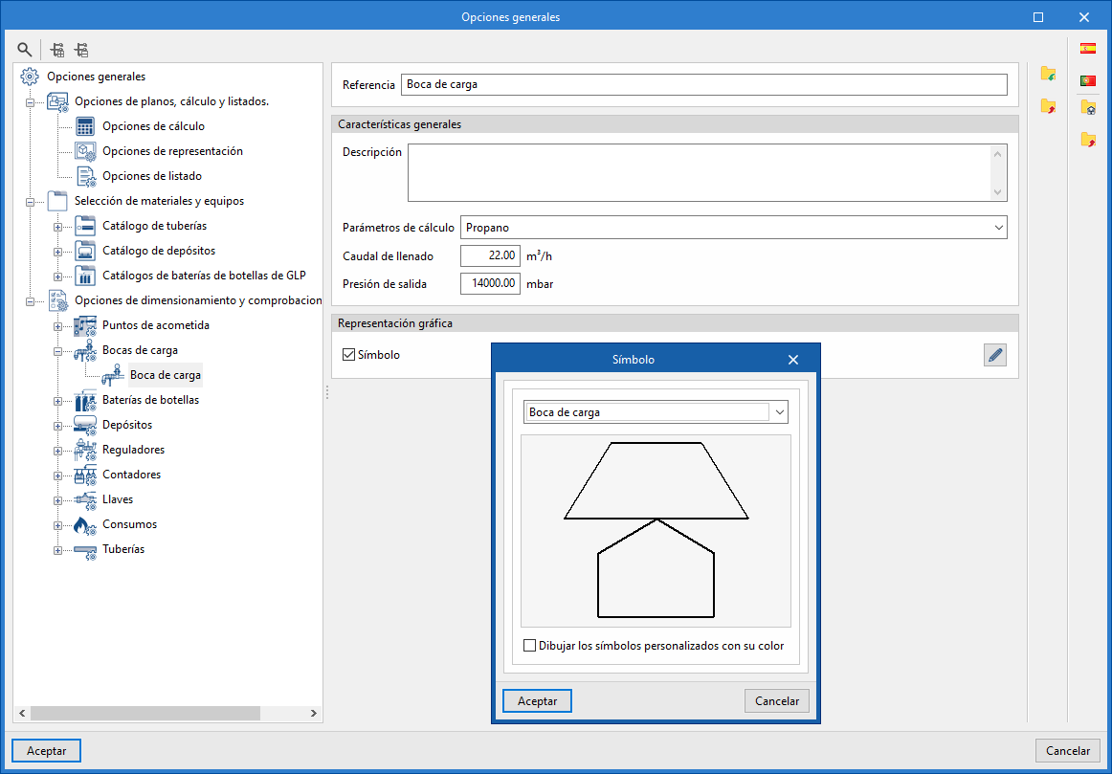Click the pencil edit symbol icon
The image size is (1112, 774).
tap(995, 355)
